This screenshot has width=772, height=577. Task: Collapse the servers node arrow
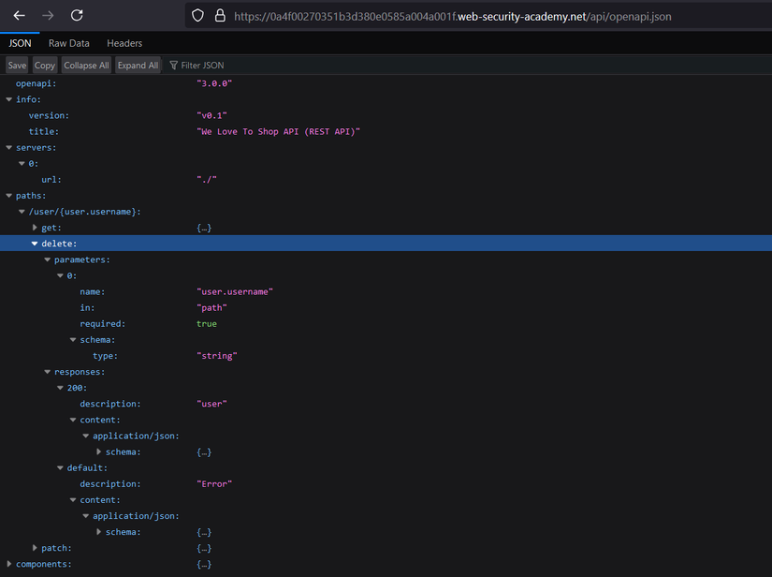[8, 147]
